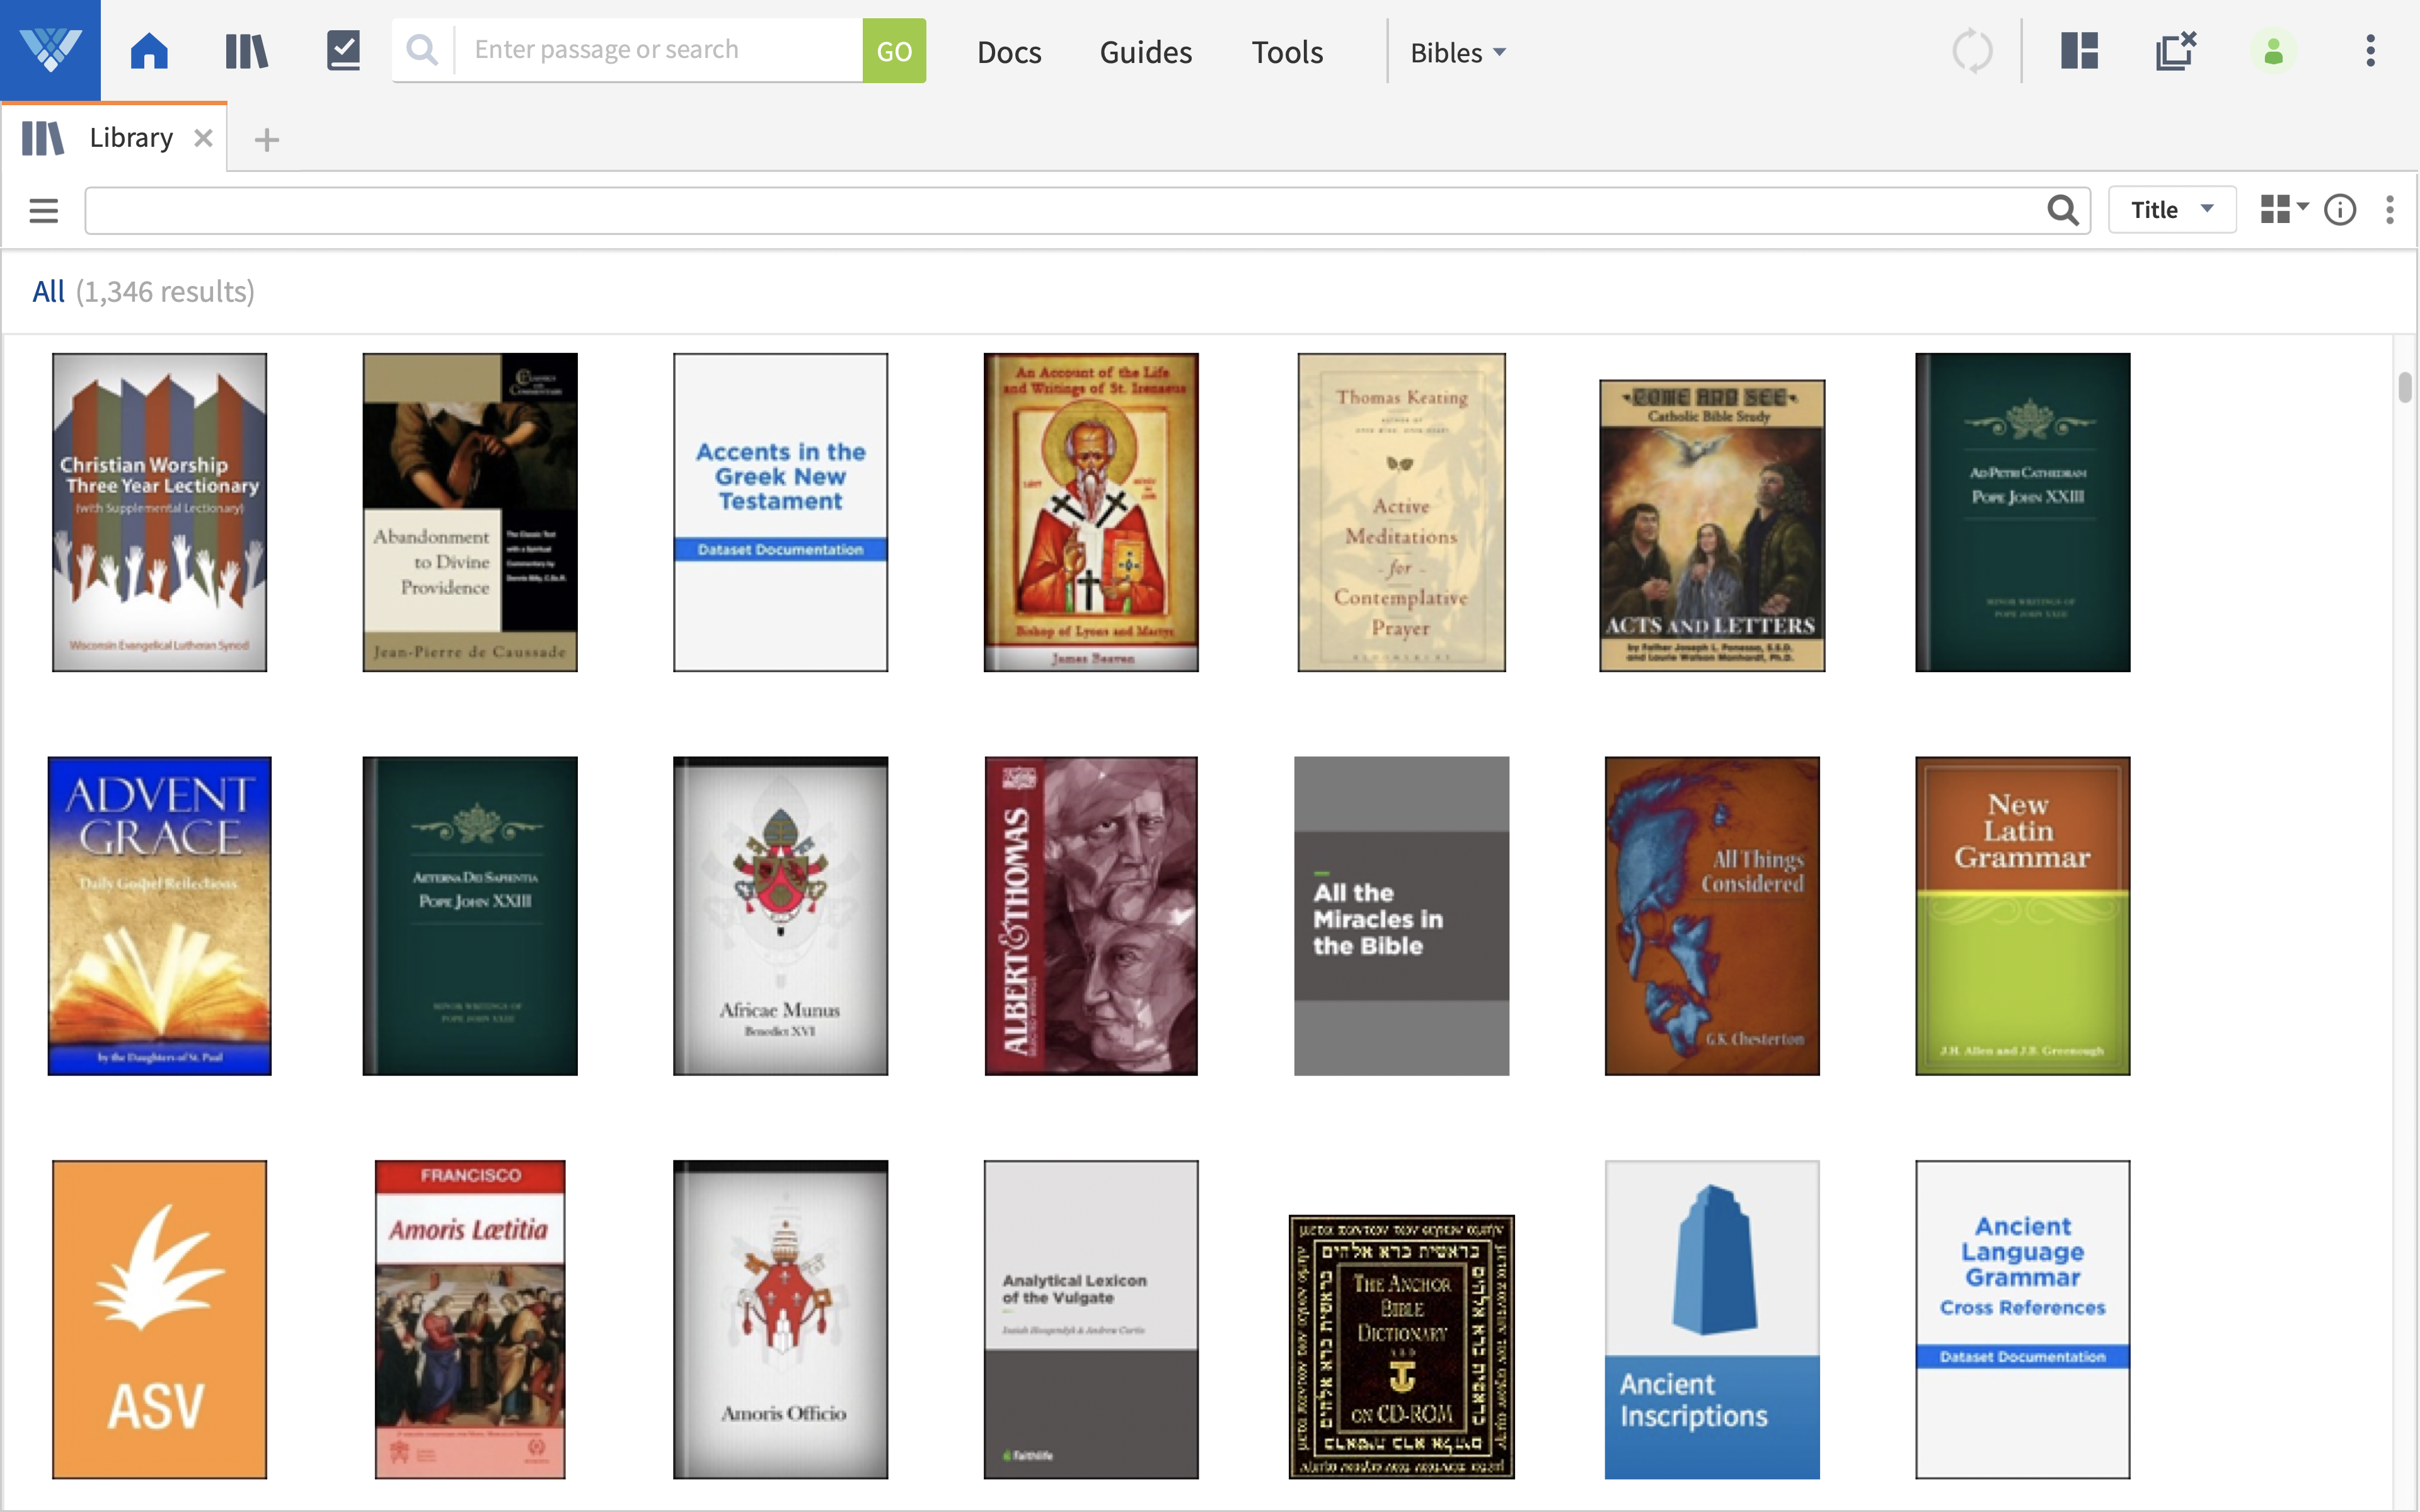Open the Documents checklist icon
Image resolution: width=2420 pixels, height=1512 pixels.
pyautogui.click(x=343, y=50)
